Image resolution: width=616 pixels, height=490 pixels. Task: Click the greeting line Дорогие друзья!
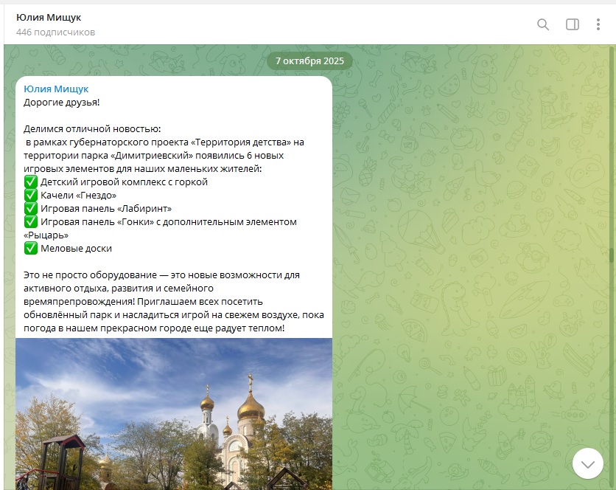(x=61, y=102)
